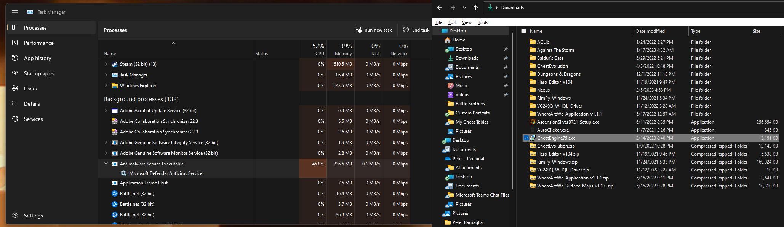Viewport: 784px width, 227px height.
Task: Click the first Battle.net process icon
Action: click(114, 194)
